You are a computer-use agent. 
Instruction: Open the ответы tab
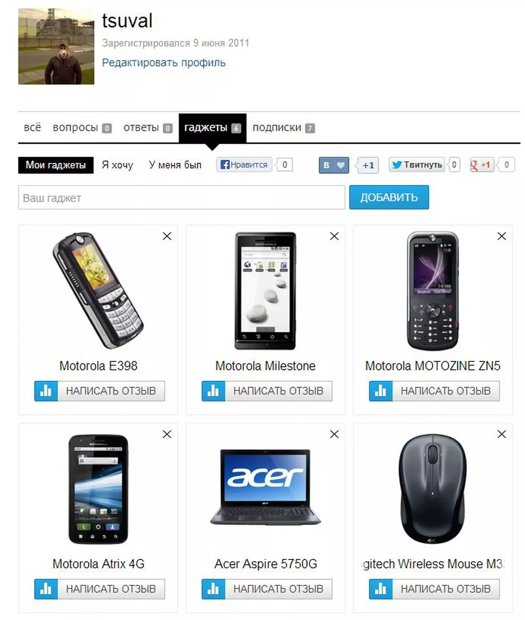[x=148, y=128]
